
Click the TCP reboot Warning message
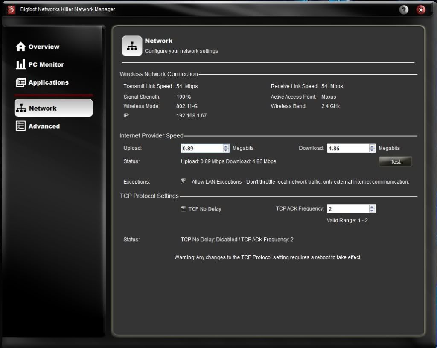point(268,257)
